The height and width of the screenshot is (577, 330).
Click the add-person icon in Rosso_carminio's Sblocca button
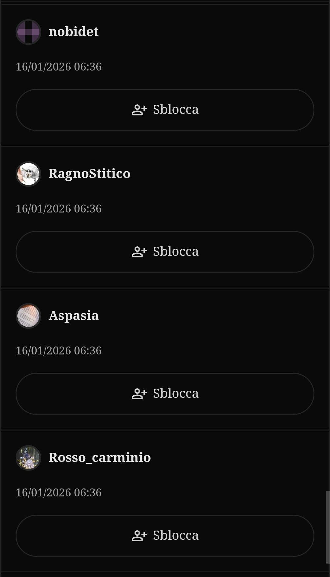139,536
